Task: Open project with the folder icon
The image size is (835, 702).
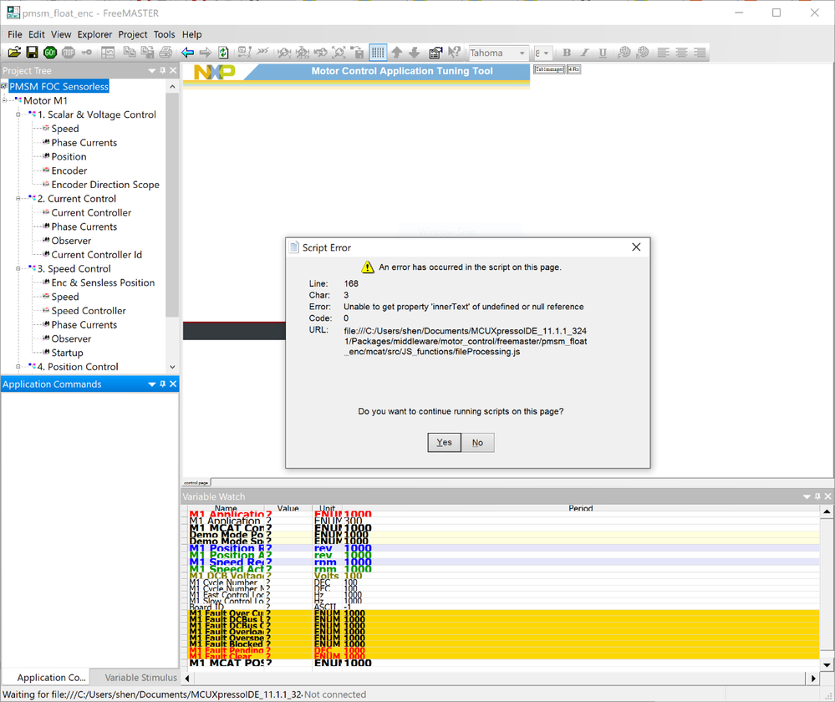Action: [14, 52]
